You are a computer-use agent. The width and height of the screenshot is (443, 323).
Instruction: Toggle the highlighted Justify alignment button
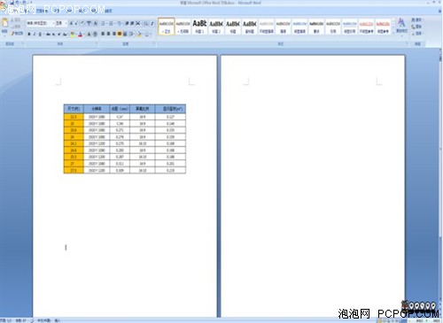pyautogui.click(x=120, y=35)
